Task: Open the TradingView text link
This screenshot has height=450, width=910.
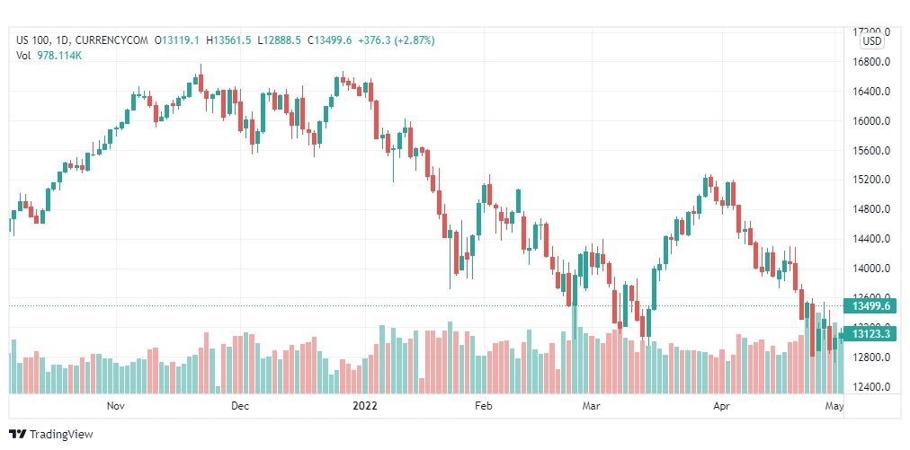Action: (61, 434)
